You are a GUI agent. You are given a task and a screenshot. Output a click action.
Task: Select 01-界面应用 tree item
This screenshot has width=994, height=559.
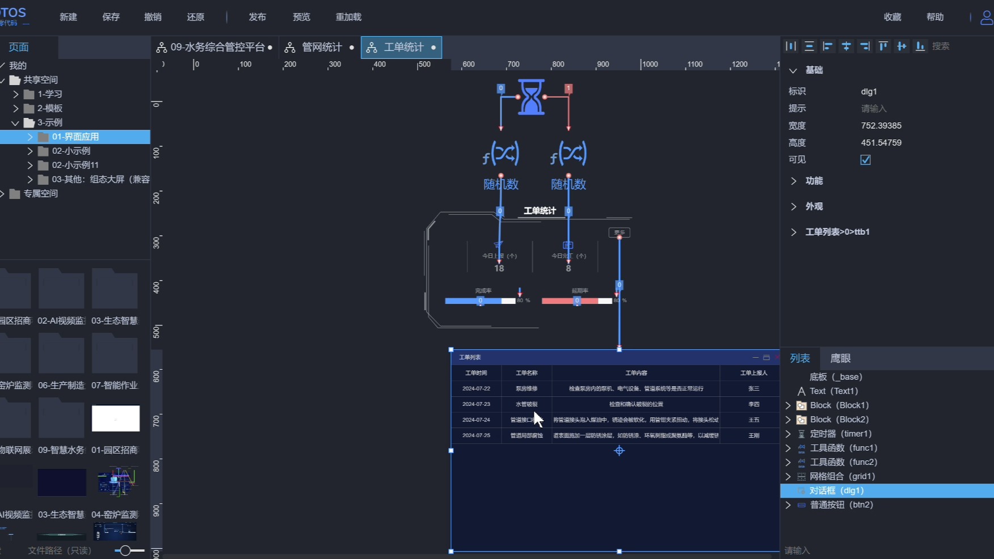(x=75, y=137)
